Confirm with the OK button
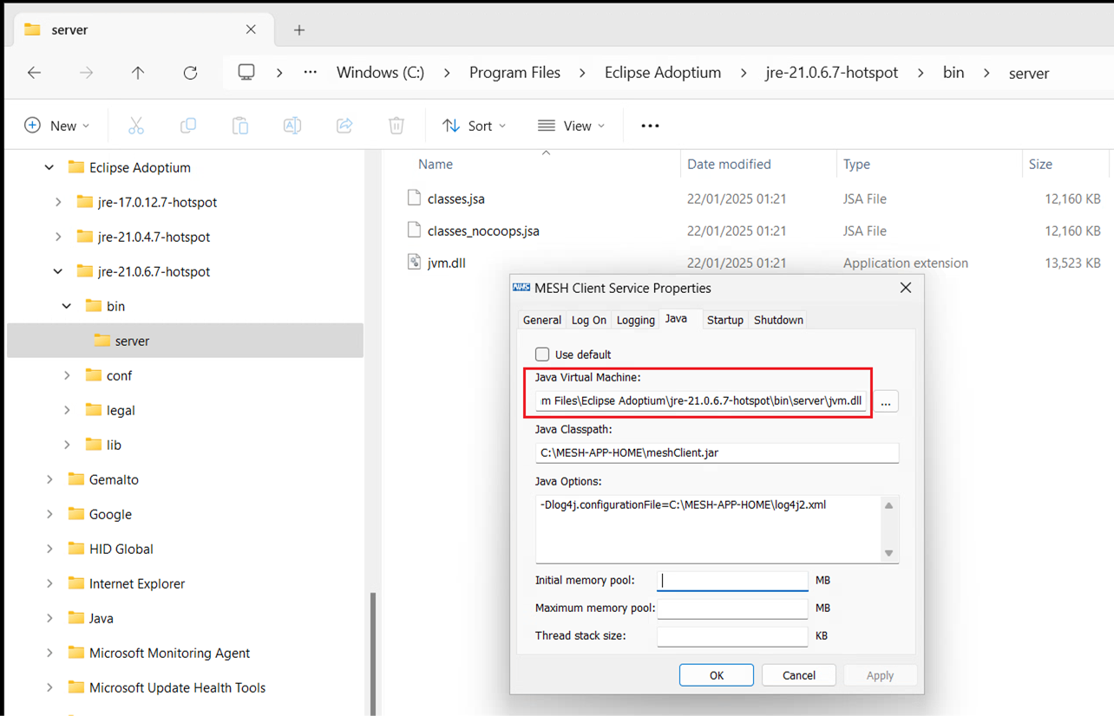 coord(717,675)
